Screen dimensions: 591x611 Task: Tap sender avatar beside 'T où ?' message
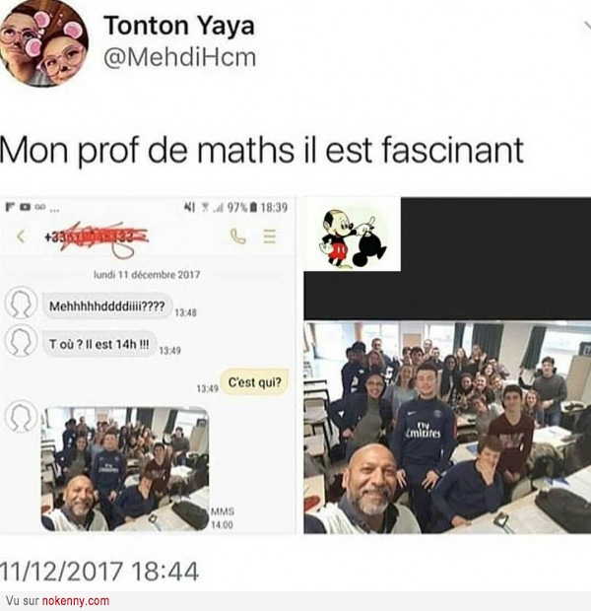pos(21,341)
